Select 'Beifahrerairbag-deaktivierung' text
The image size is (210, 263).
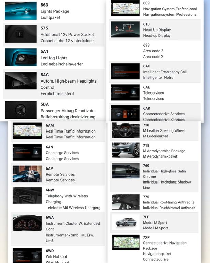pyautogui.click(x=68, y=117)
